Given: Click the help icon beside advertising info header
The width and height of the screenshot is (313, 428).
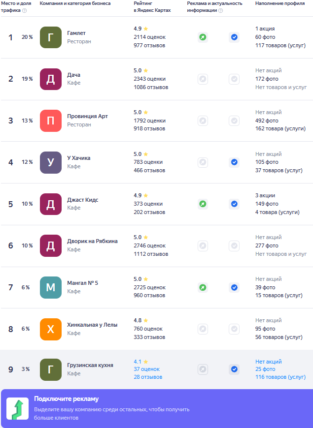Looking at the screenshot, I should pos(220,11).
